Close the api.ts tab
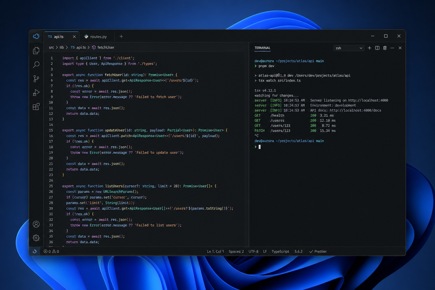The image size is (435, 290). pos(74,37)
